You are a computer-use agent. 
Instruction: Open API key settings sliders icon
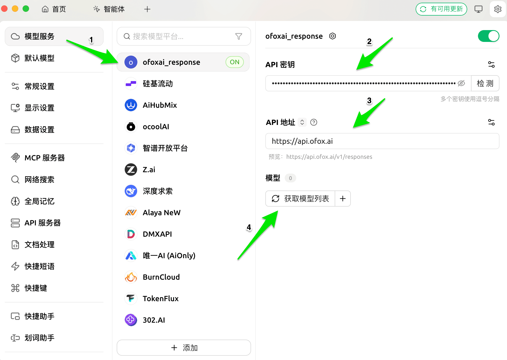click(491, 64)
